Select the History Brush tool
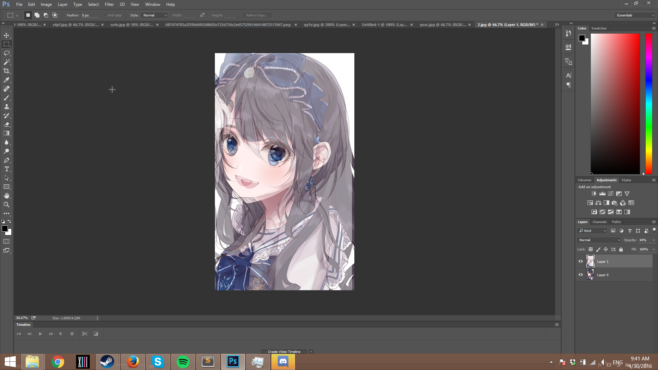The height and width of the screenshot is (370, 658). point(7,115)
